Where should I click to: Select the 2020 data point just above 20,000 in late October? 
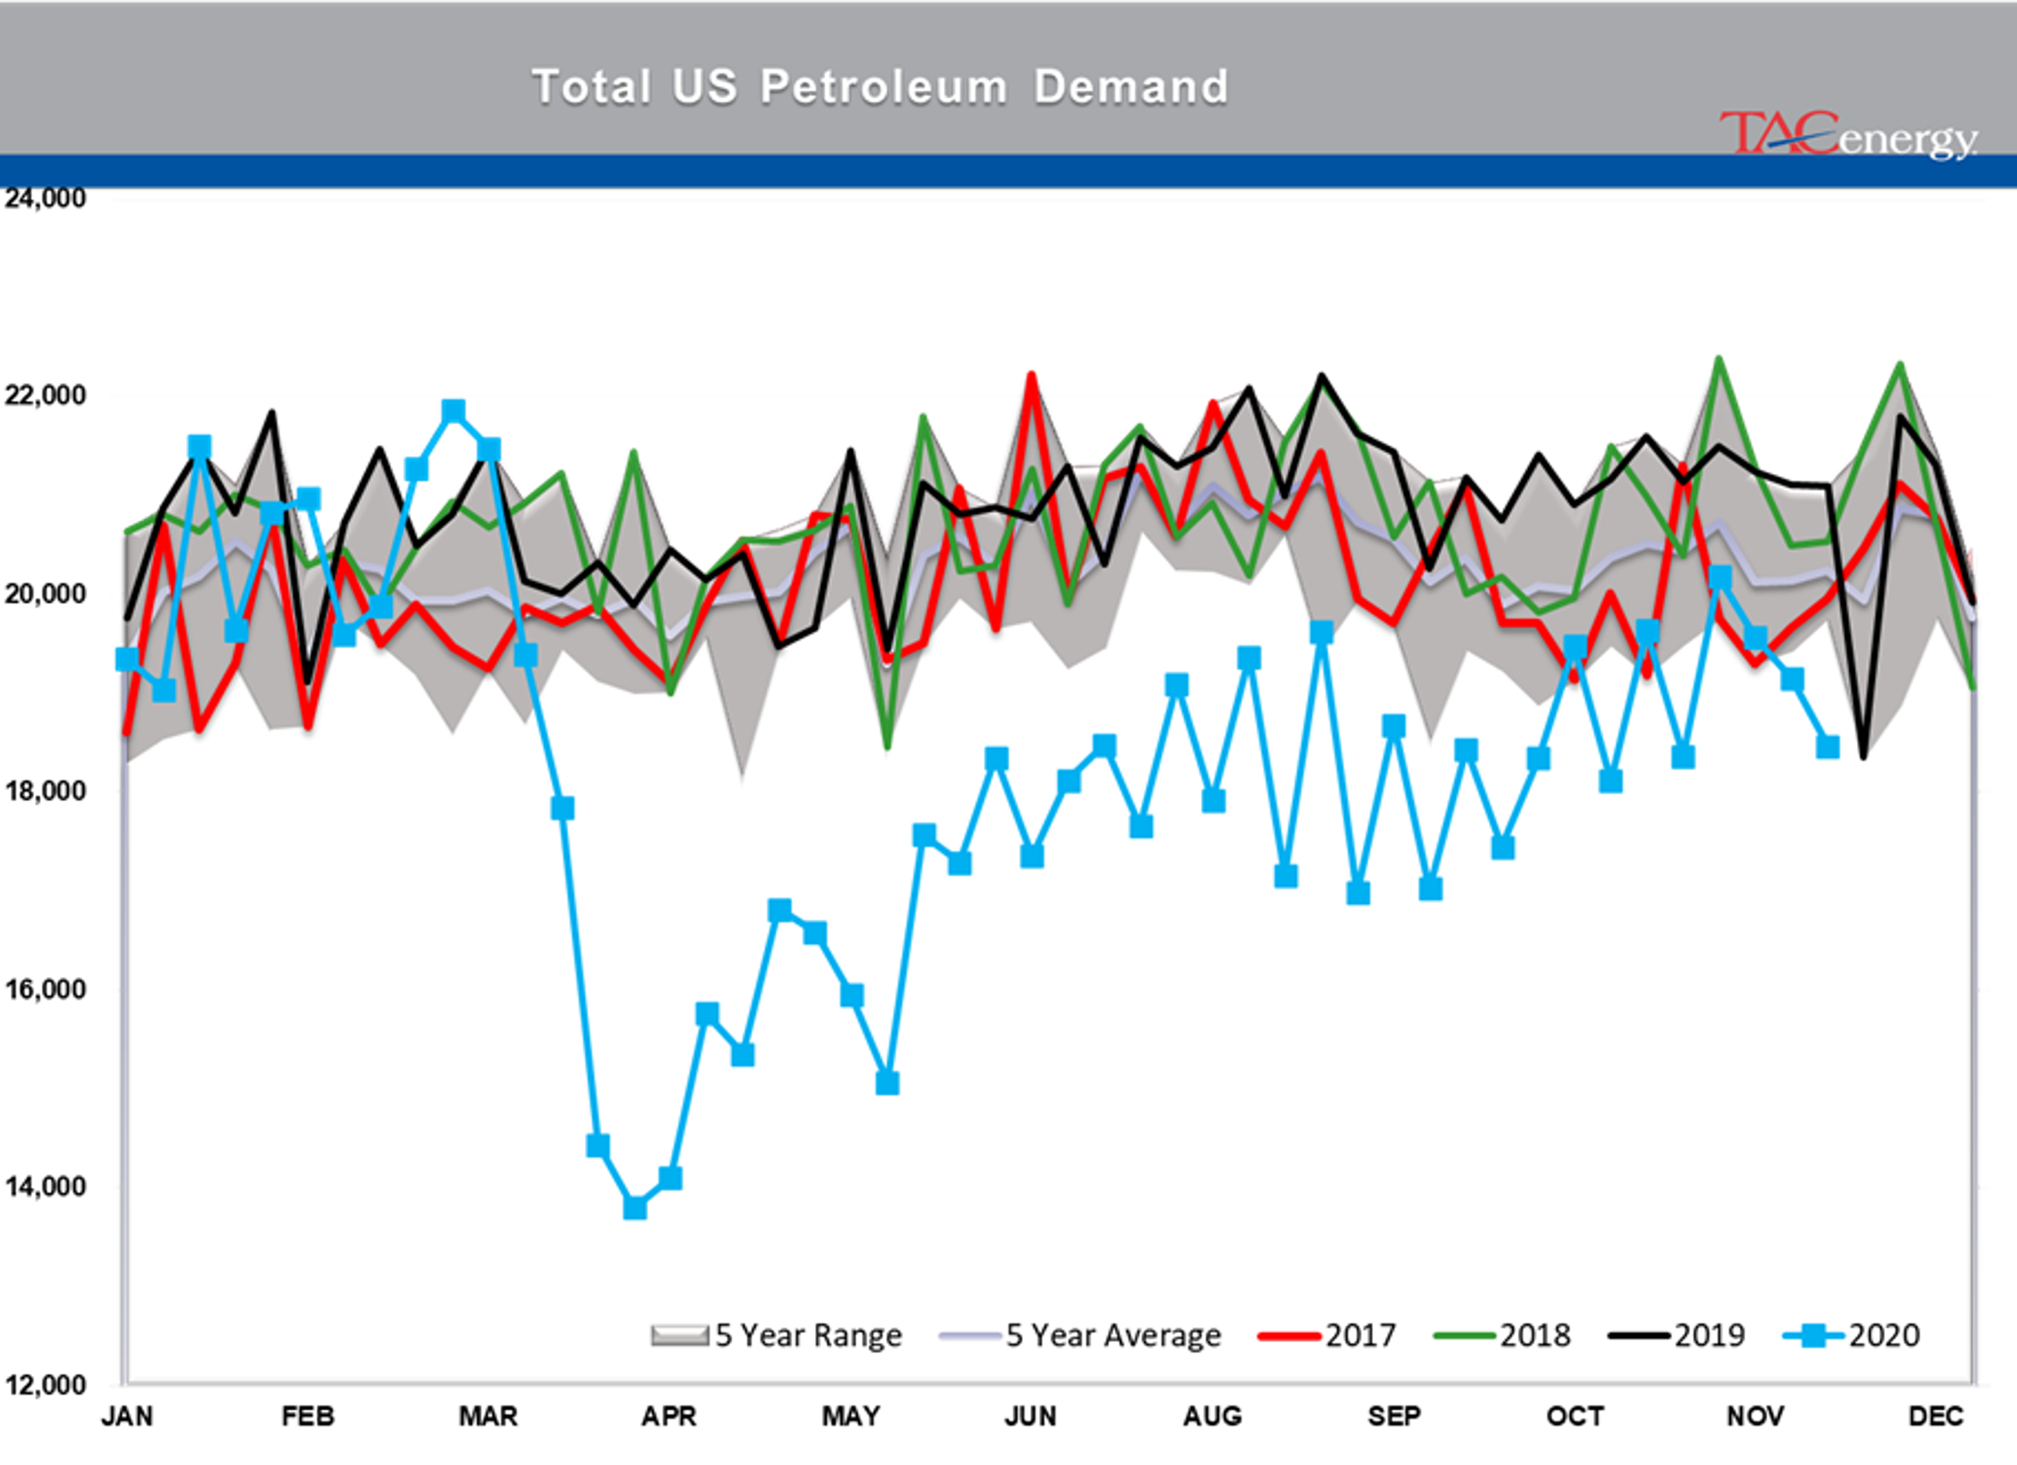[1720, 577]
